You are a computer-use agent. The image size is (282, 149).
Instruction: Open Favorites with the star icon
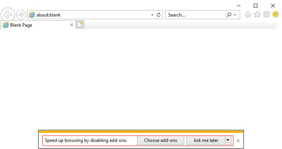coord(257,15)
